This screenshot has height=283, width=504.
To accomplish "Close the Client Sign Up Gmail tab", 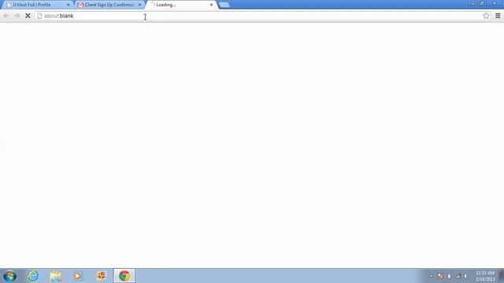I will pyautogui.click(x=139, y=5).
